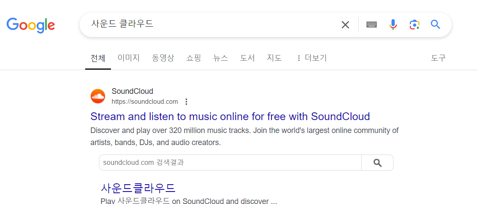This screenshot has height=204, width=477.
Task: Open the 지도 tab
Action: [x=274, y=58]
